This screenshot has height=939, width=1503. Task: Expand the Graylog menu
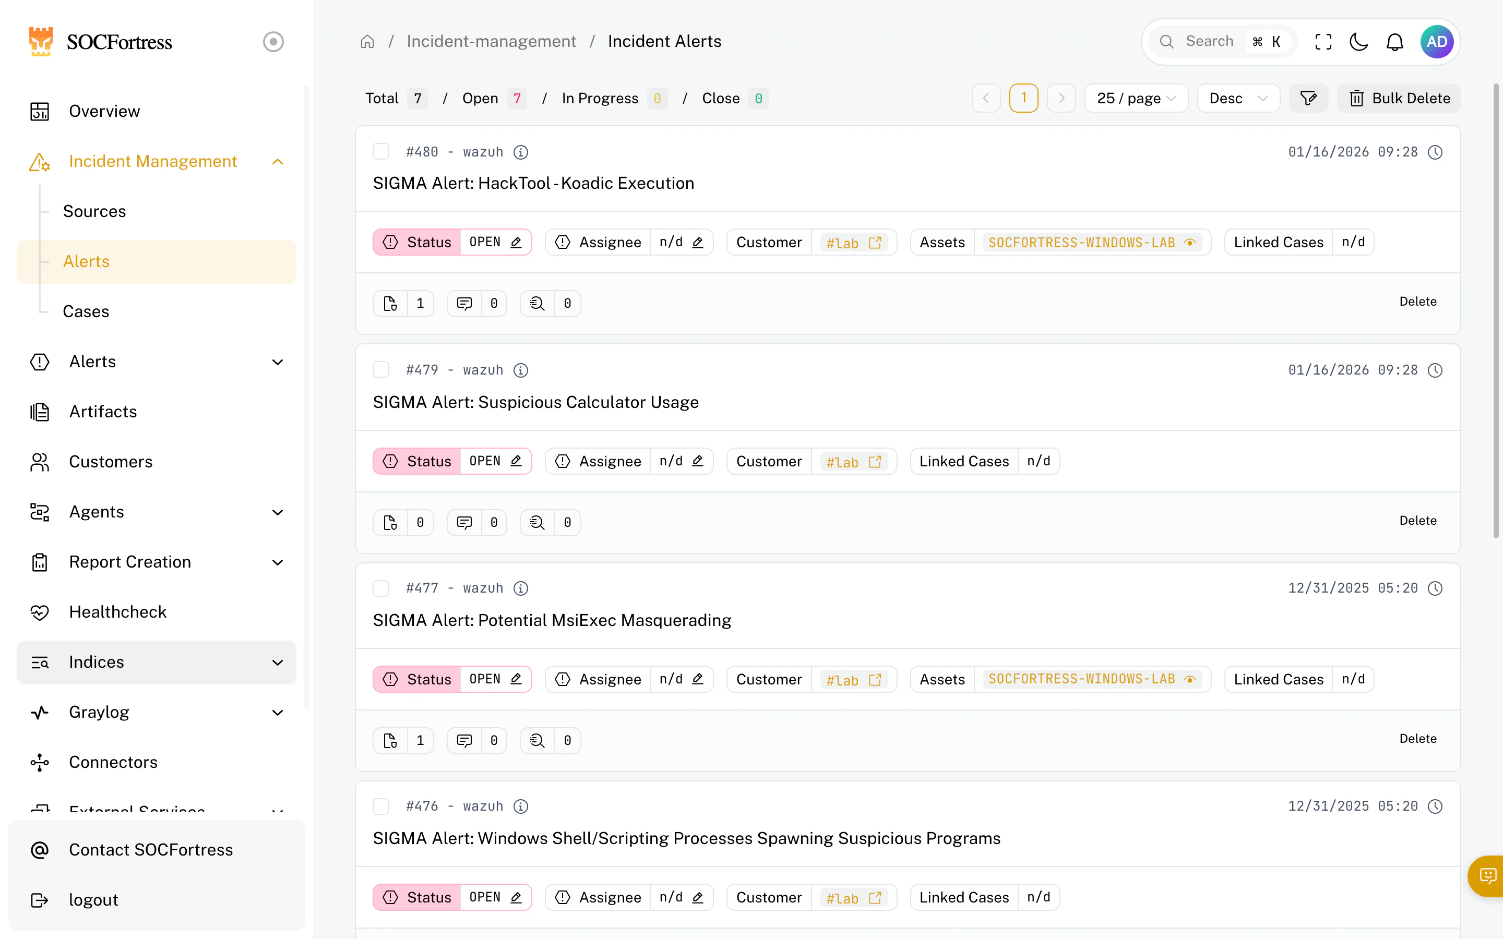click(x=157, y=712)
